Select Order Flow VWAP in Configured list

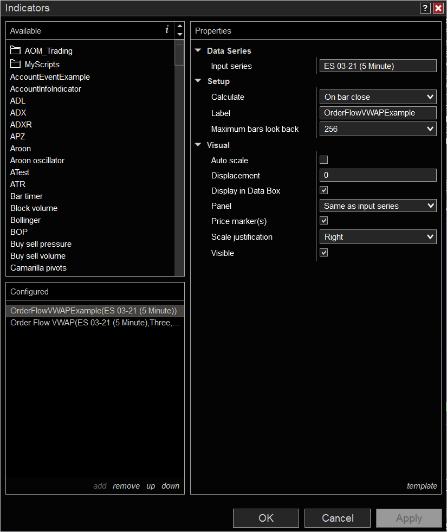(95, 323)
